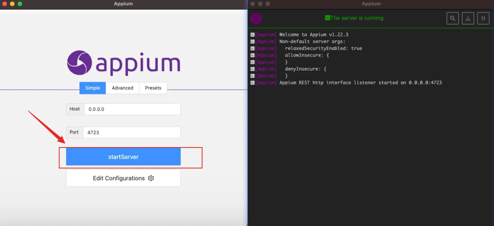The height and width of the screenshot is (226, 494).
Task: Click the round Appium logo in server window
Action: (256, 18)
